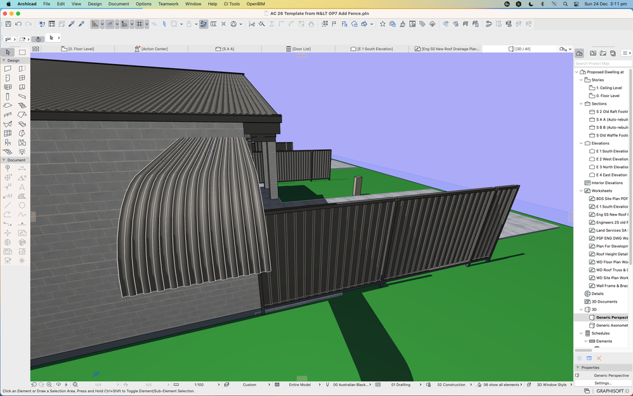Toggle the grid snap button in toolbar
The height and width of the screenshot is (396, 633).
(138, 24)
